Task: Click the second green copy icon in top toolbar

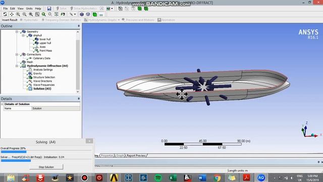Action: pyautogui.click(x=146, y=9)
